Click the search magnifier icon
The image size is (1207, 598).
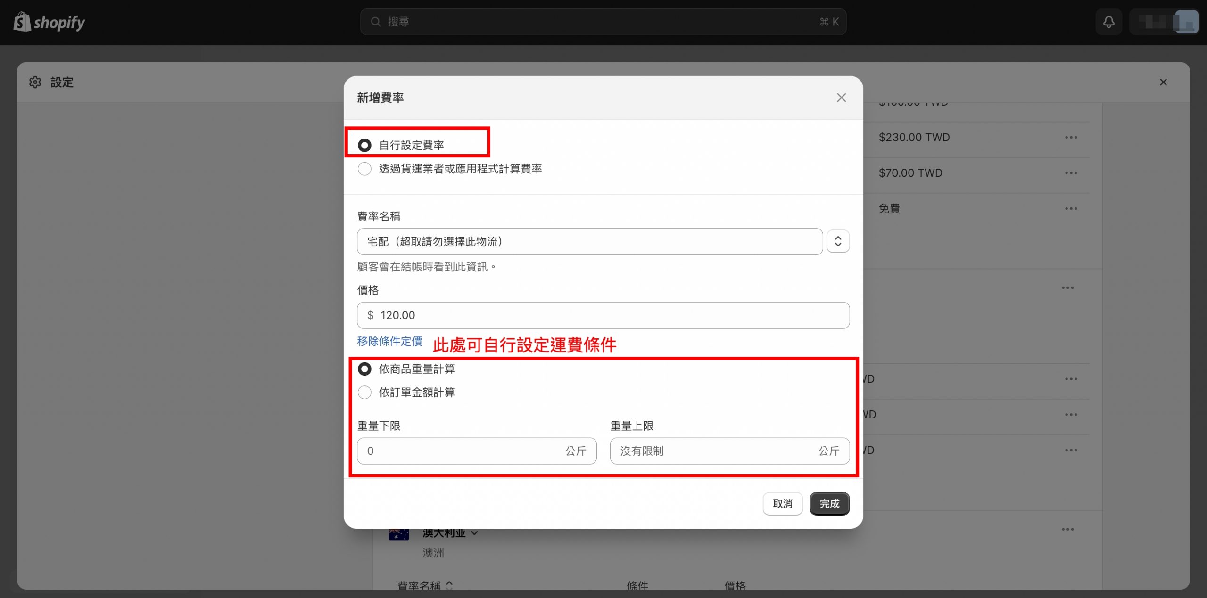pyautogui.click(x=375, y=22)
